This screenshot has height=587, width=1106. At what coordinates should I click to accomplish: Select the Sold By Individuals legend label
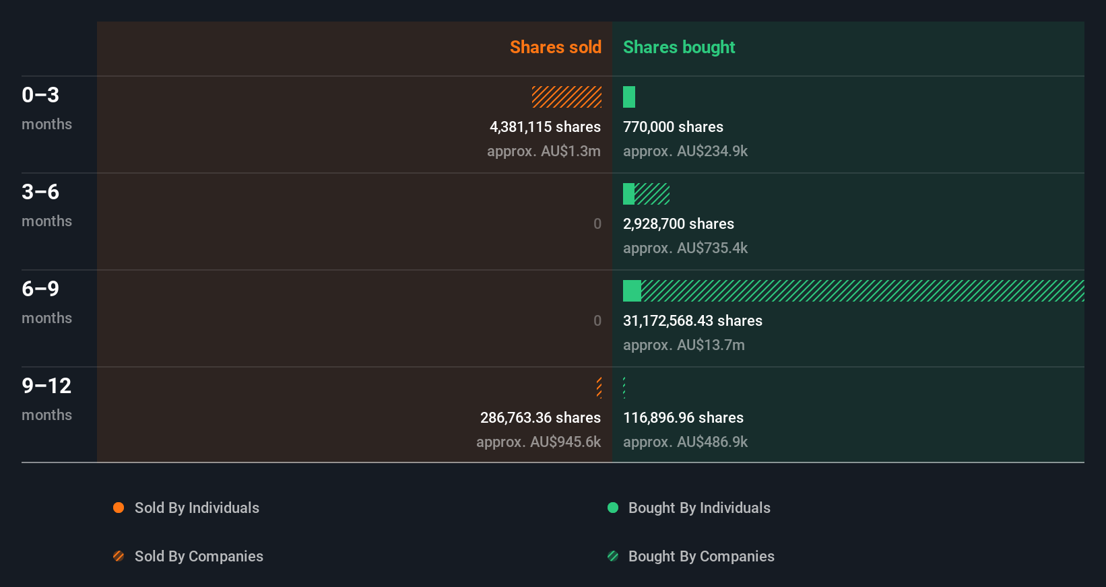click(x=197, y=508)
